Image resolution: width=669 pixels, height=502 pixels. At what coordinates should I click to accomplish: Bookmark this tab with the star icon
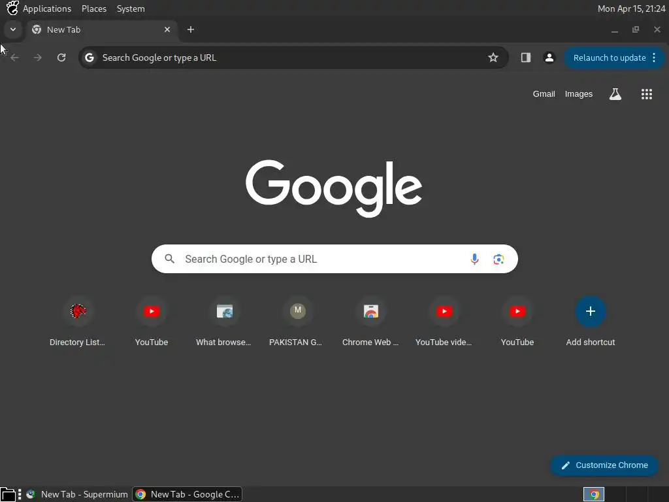493,58
